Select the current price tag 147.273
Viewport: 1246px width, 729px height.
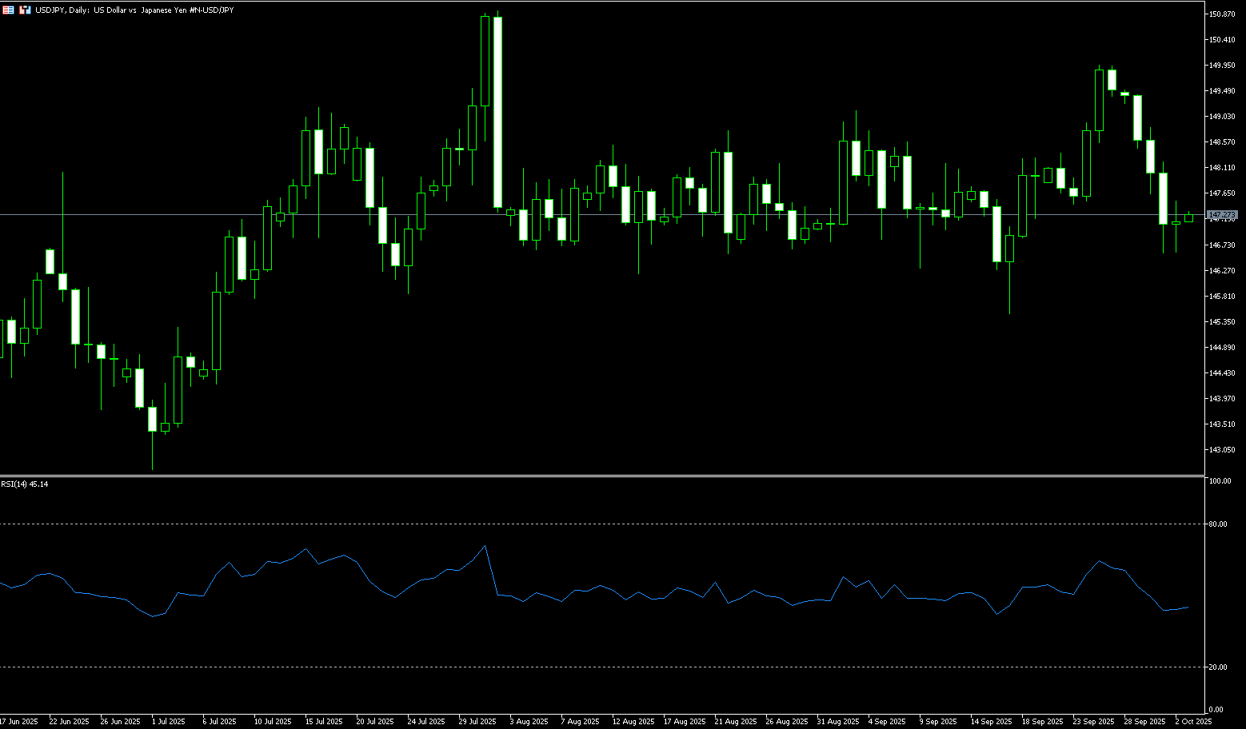point(1222,215)
